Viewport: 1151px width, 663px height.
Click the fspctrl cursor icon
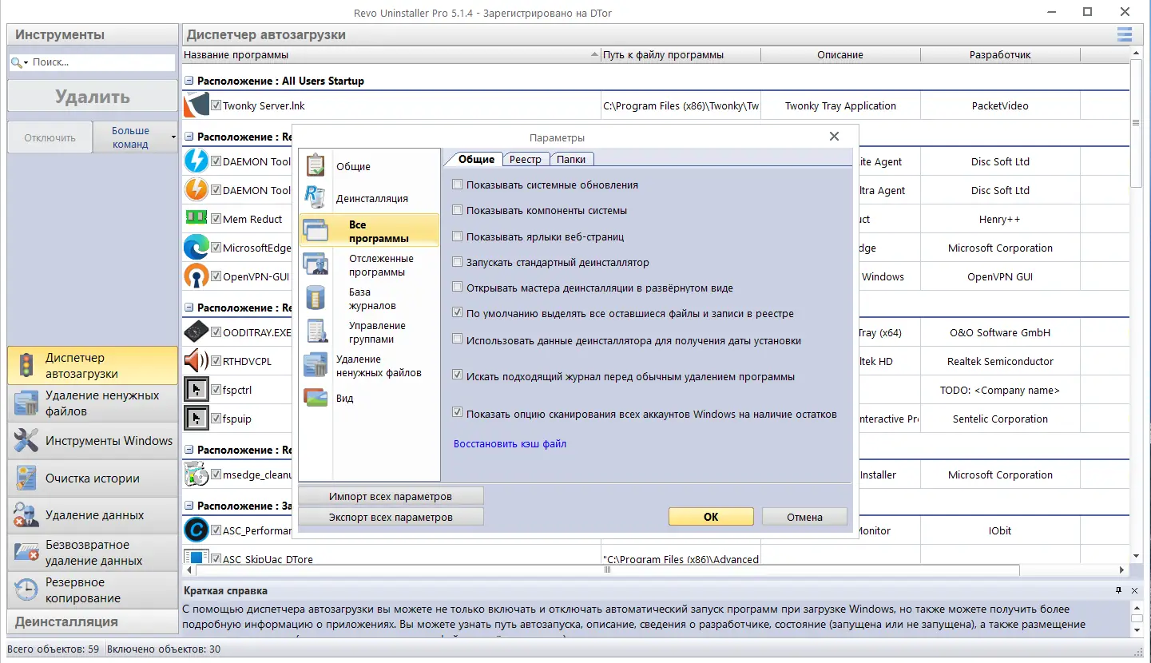[196, 390]
